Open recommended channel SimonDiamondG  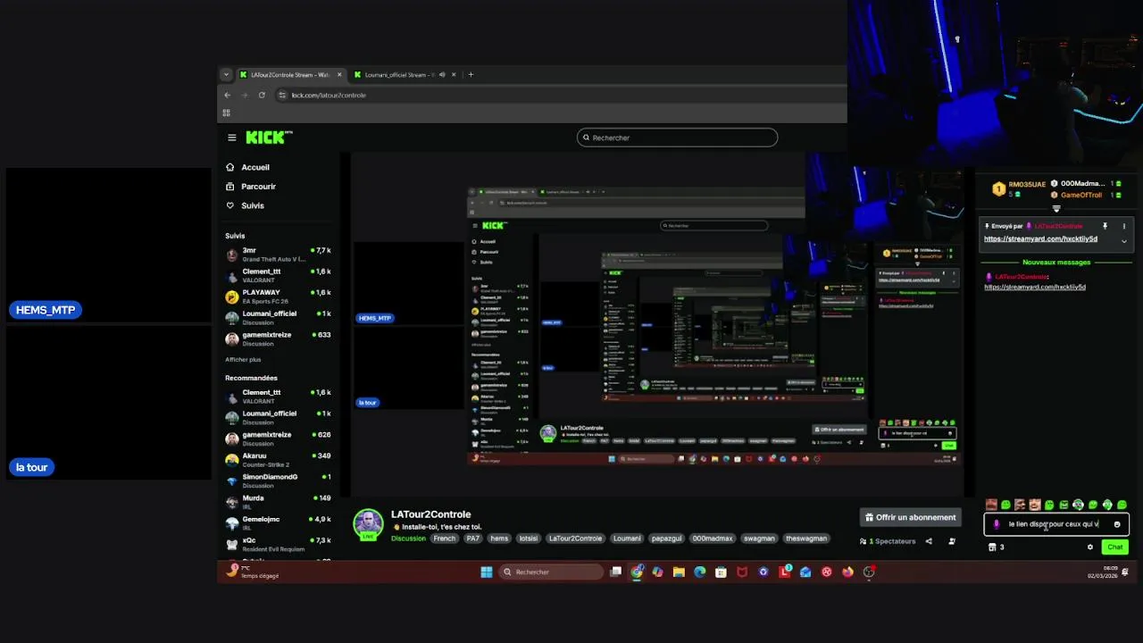(279, 480)
